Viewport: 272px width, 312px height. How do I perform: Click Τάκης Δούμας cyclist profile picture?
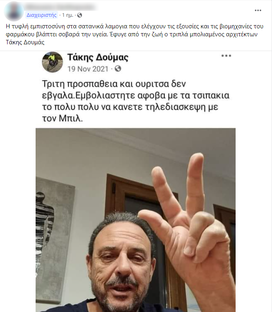(x=52, y=62)
